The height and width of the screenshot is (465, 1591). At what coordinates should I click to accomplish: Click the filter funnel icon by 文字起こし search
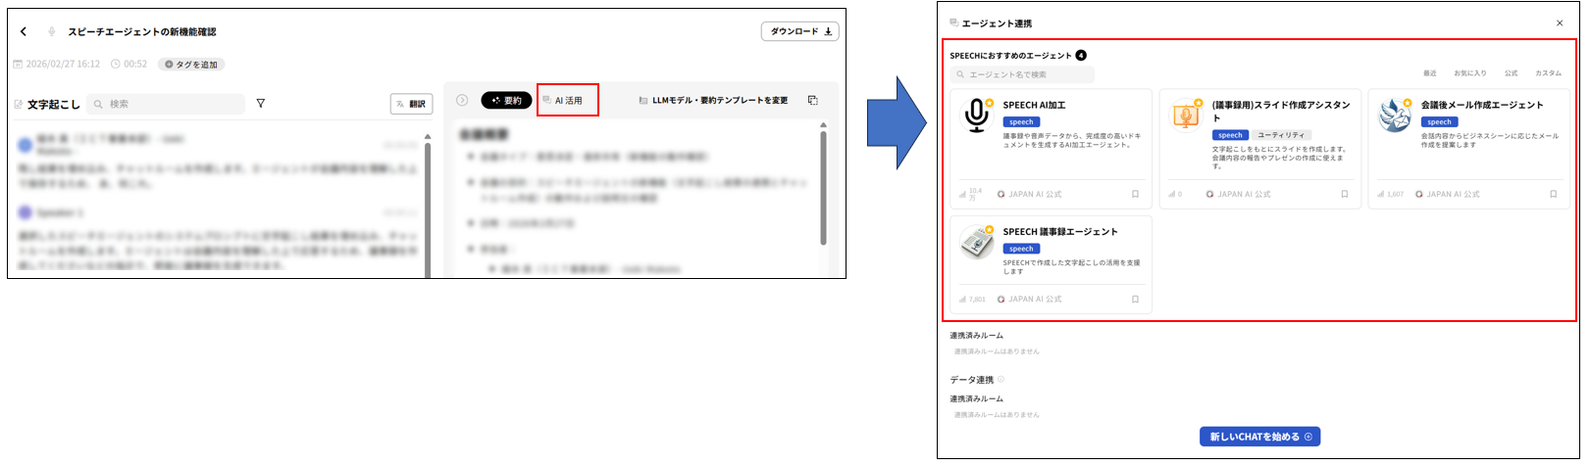pyautogui.click(x=260, y=104)
